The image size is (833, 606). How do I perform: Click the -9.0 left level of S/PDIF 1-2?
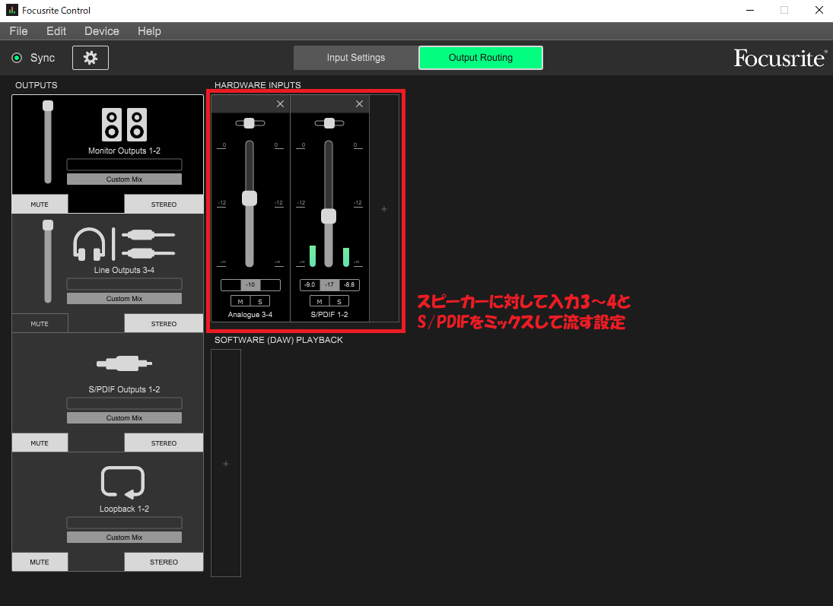coord(310,284)
